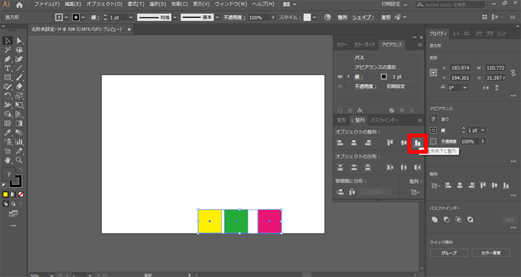521x277 pixels.
Task: Pick the Zoom magnifier tool
Action: (x=20, y=159)
